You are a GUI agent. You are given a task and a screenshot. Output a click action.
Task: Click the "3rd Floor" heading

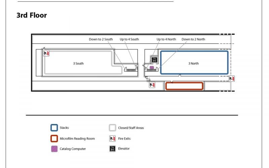(x=32, y=15)
